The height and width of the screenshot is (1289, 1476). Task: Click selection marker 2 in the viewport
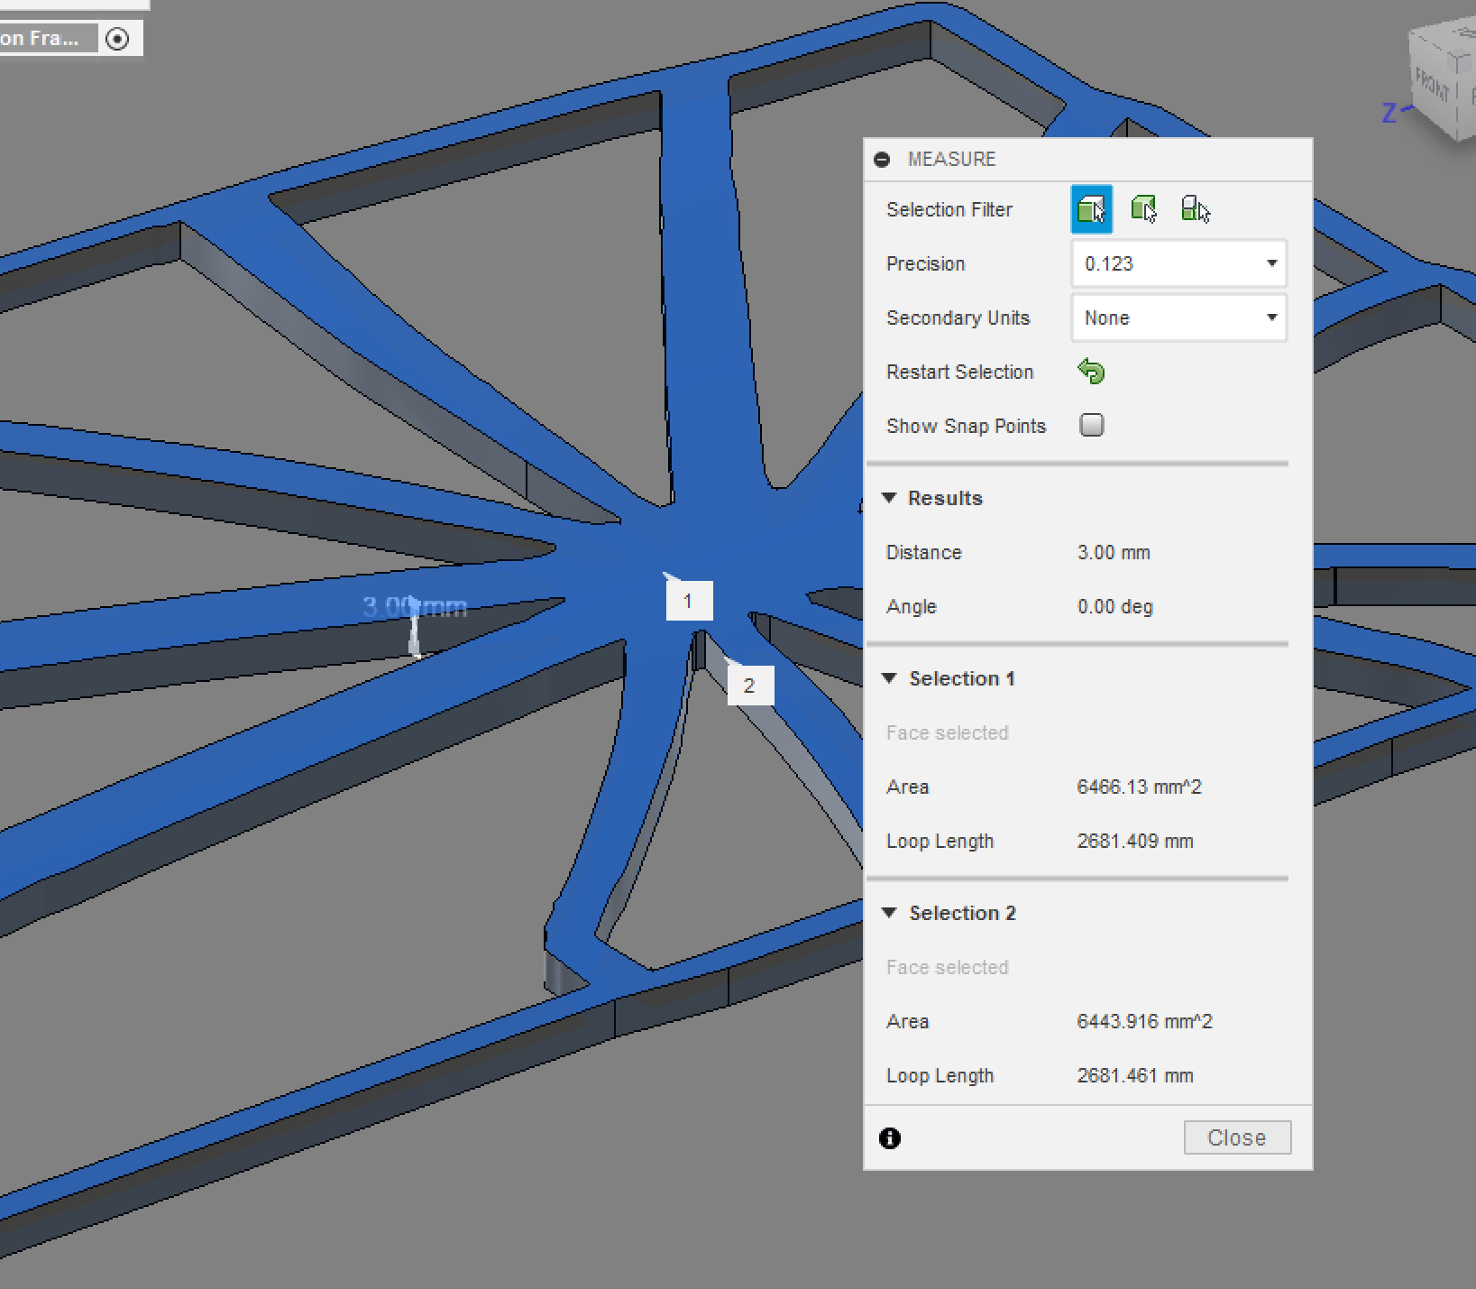click(x=750, y=686)
